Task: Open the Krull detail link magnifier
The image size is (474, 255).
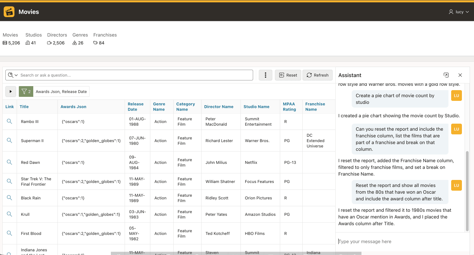Action: tap(9, 214)
